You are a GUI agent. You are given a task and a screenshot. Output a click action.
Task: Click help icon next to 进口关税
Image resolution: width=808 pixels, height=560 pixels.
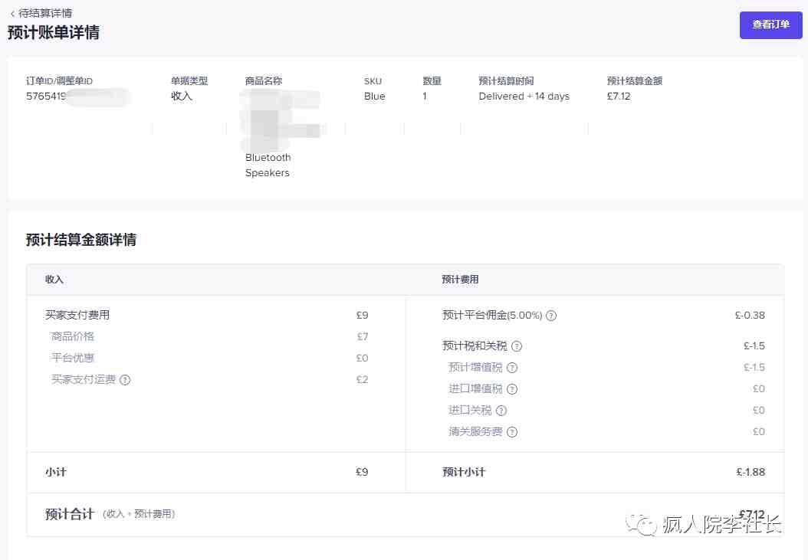click(501, 411)
